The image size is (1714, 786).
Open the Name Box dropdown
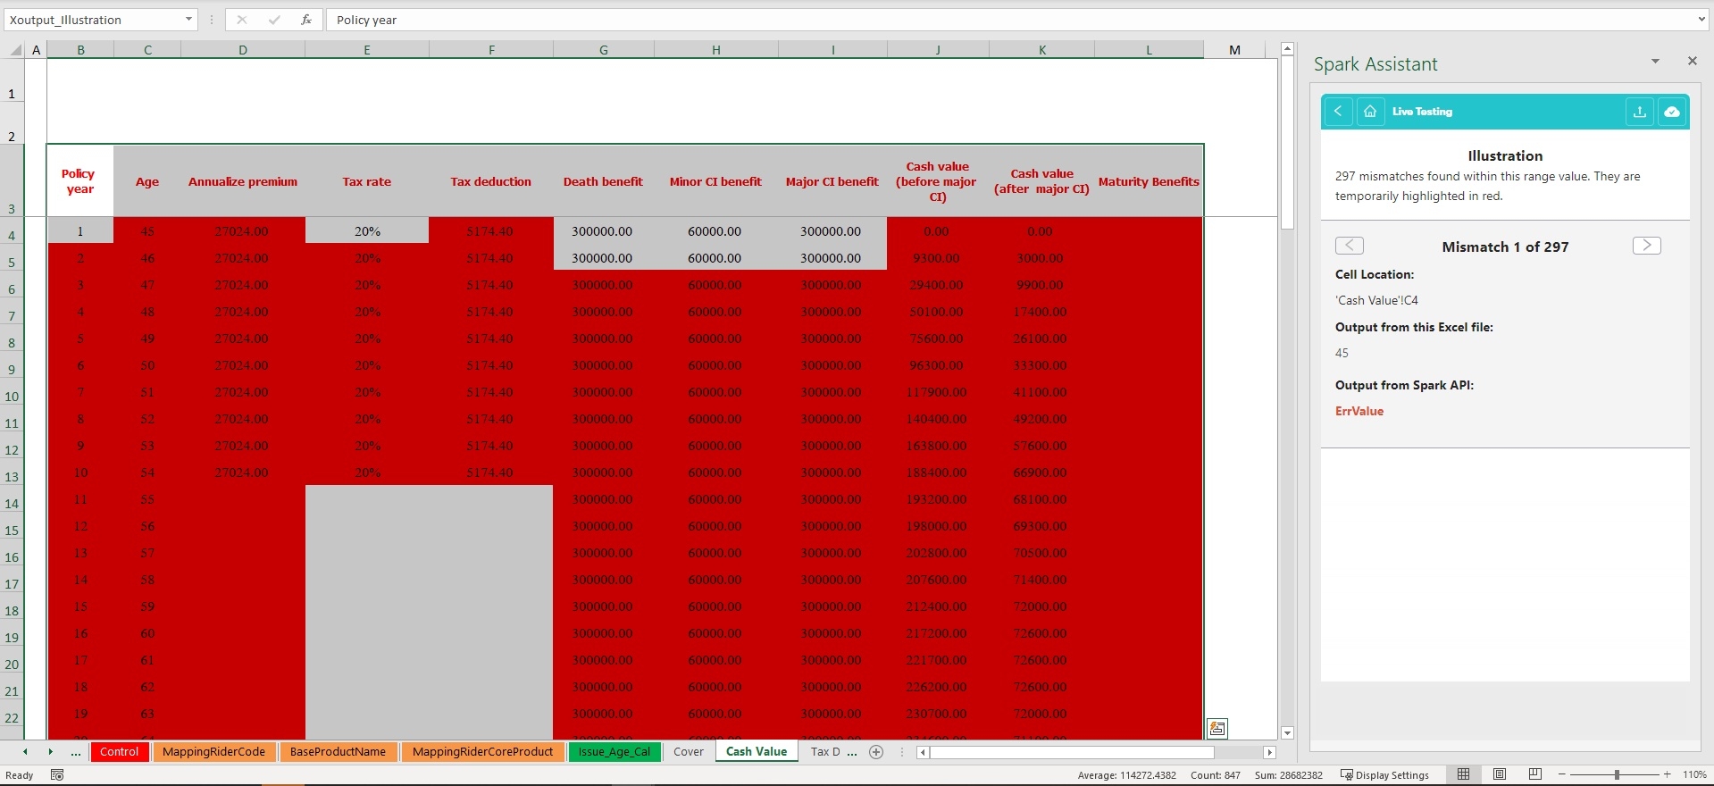[x=188, y=20]
